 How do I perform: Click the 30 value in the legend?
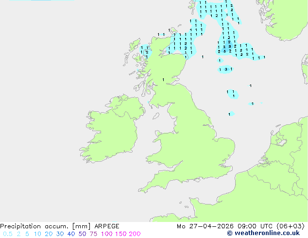(x=60, y=234)
